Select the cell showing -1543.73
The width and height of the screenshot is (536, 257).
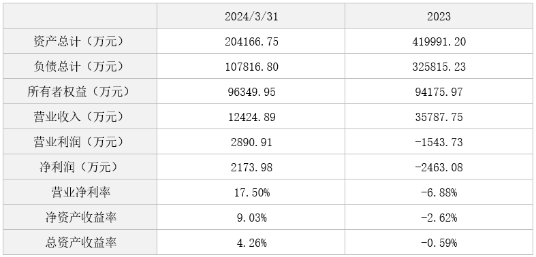point(439,141)
